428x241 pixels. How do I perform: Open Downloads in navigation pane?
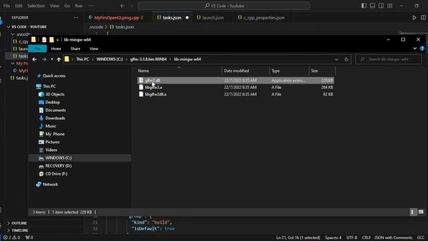[x=52, y=118]
